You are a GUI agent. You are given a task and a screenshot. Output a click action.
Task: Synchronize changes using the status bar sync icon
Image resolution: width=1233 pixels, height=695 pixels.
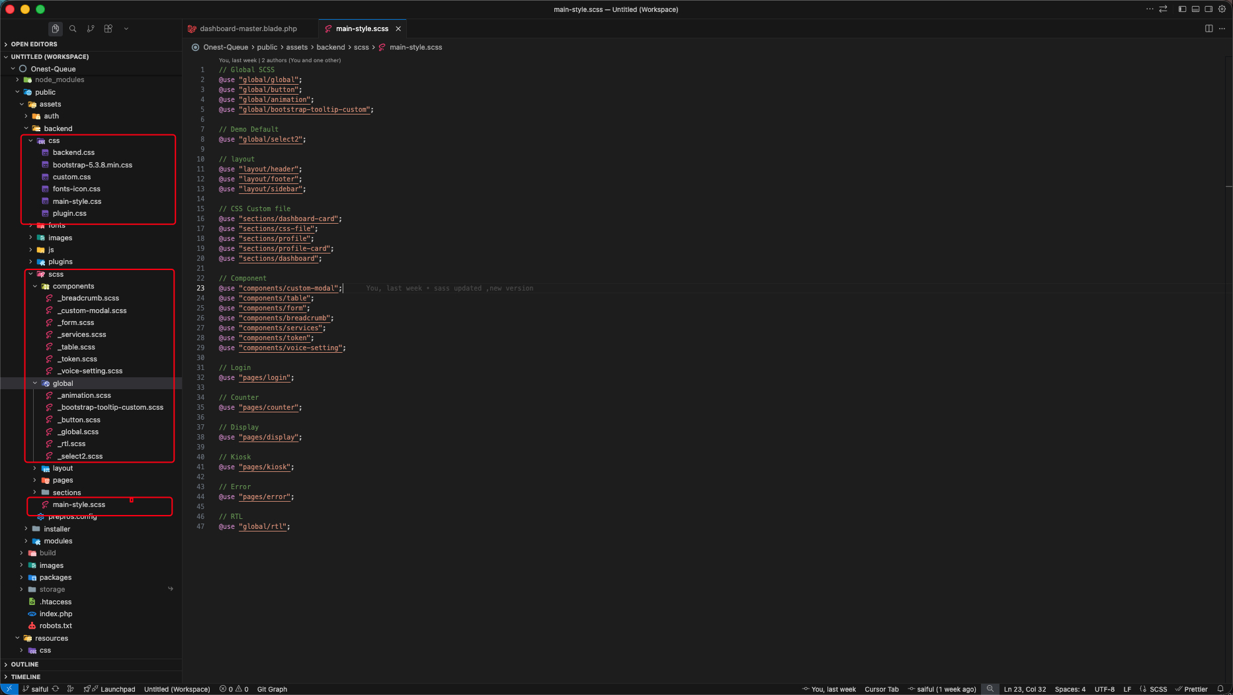(x=56, y=689)
